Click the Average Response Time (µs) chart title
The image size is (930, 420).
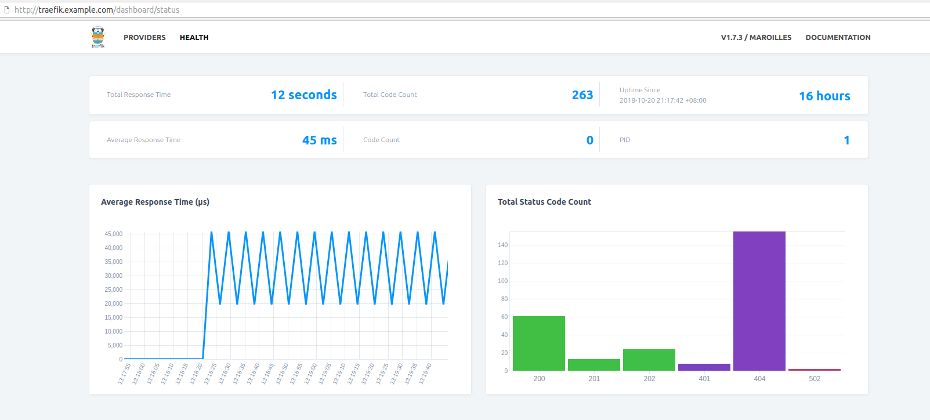[x=155, y=202]
